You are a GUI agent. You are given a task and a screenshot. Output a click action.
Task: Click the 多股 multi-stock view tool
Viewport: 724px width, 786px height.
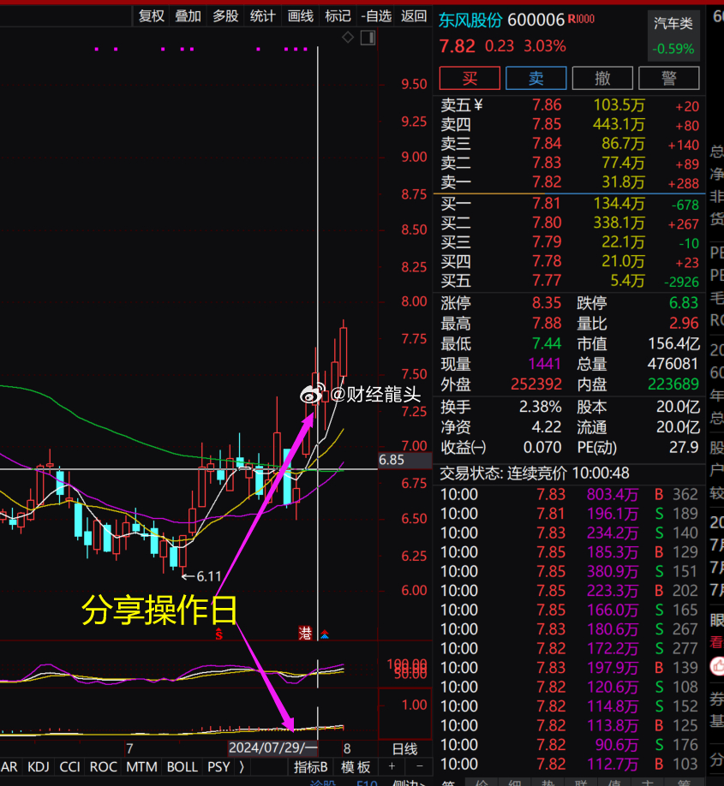tap(224, 15)
